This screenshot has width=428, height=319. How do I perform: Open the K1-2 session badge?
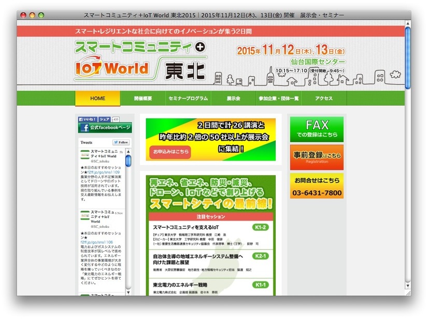pos(261,227)
